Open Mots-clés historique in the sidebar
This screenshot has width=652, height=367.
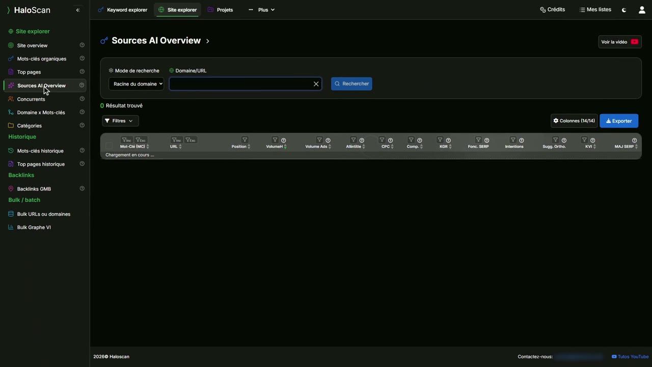click(x=40, y=151)
